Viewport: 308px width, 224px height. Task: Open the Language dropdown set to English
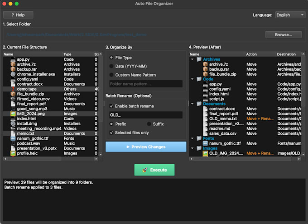pyautogui.click(x=290, y=15)
